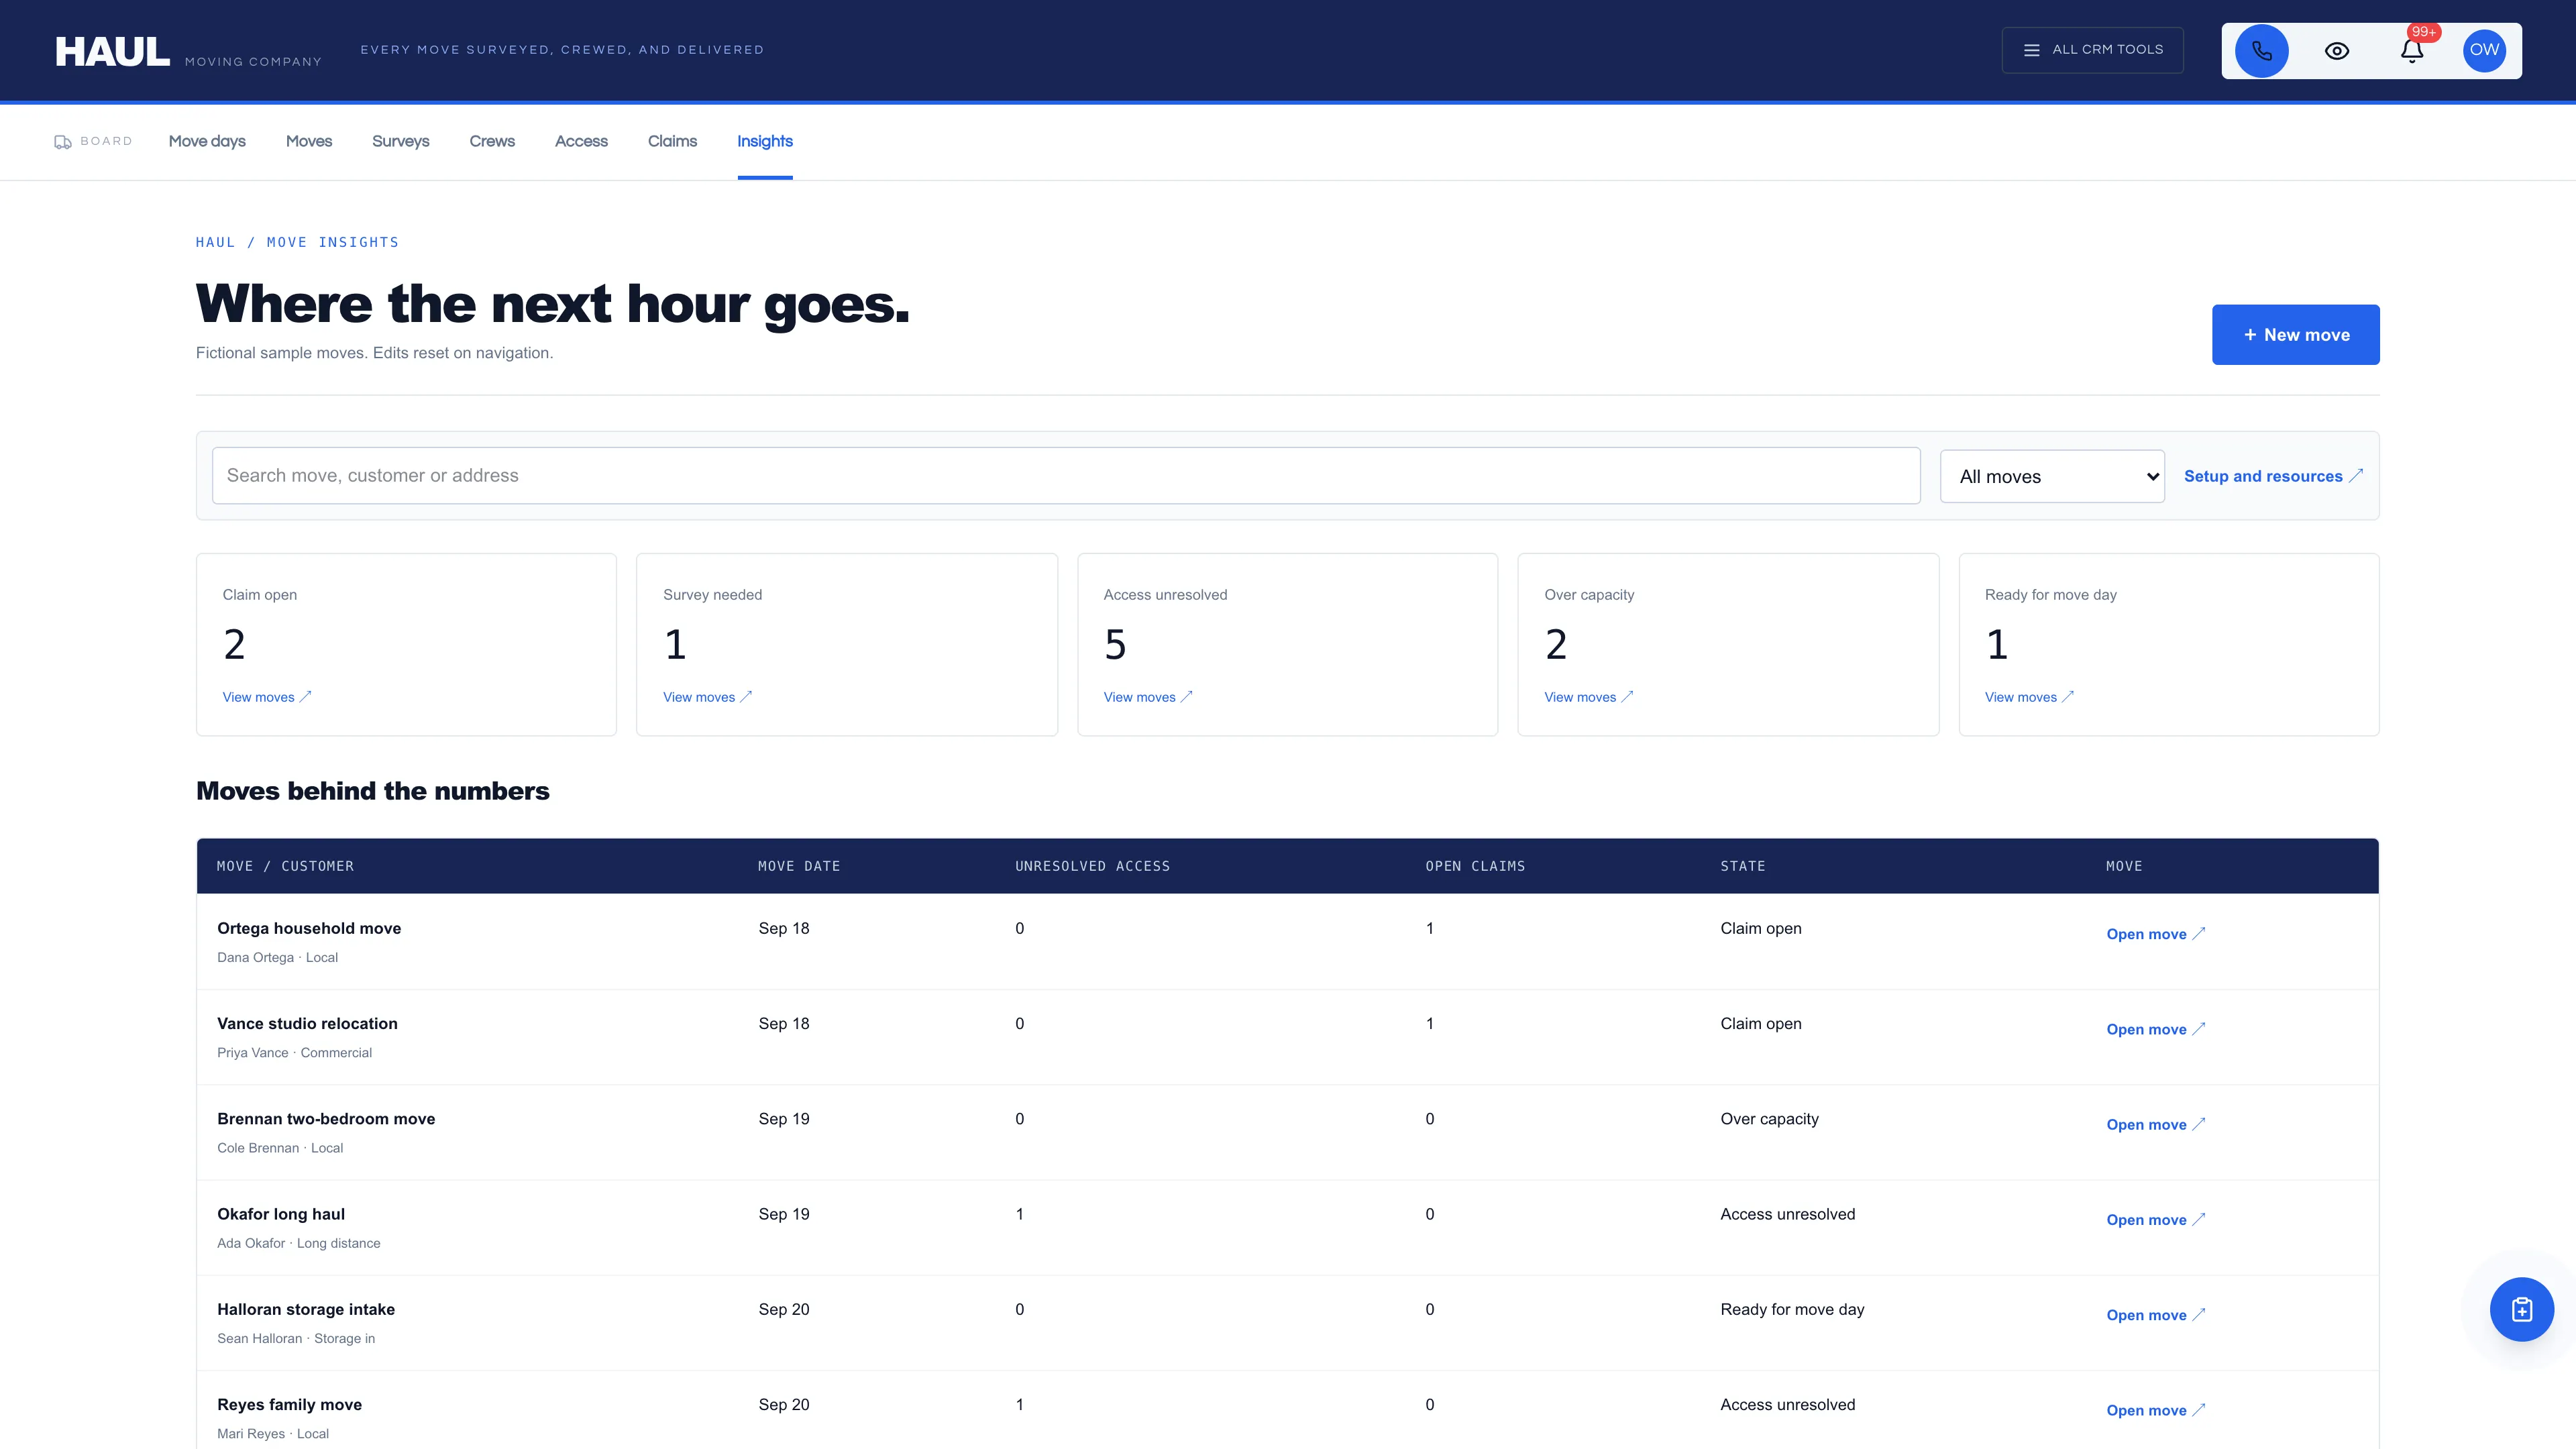Open notifications bell with 99+ badge
Screen dimensions: 2576x1449
coord(2412,51)
